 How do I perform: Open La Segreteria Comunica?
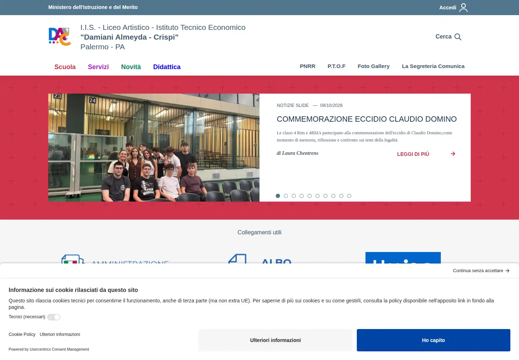pos(433,66)
